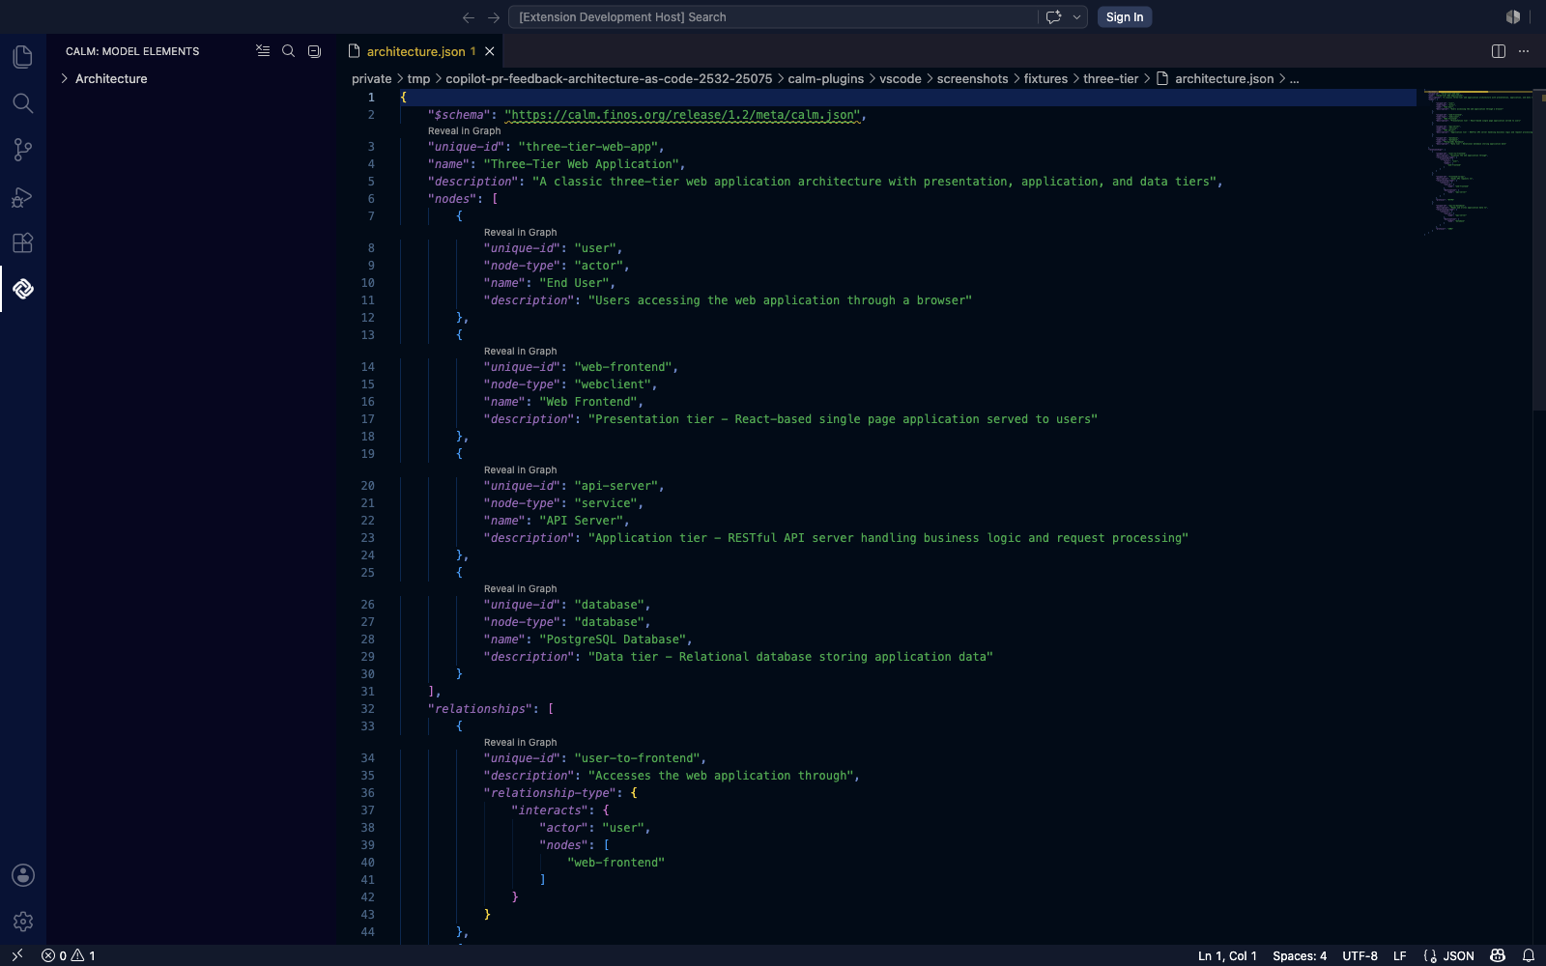The height and width of the screenshot is (966, 1546).
Task: Click the vscode breadcrumb segment
Action: (x=901, y=79)
